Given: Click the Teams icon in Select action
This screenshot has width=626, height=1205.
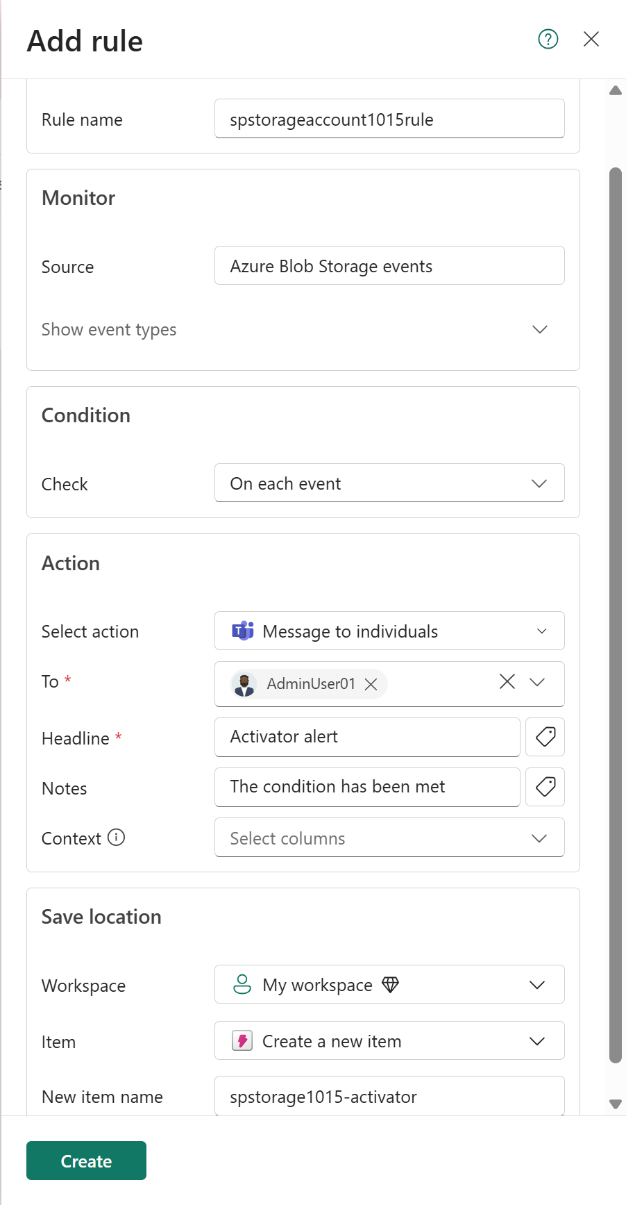Looking at the screenshot, I should [242, 631].
